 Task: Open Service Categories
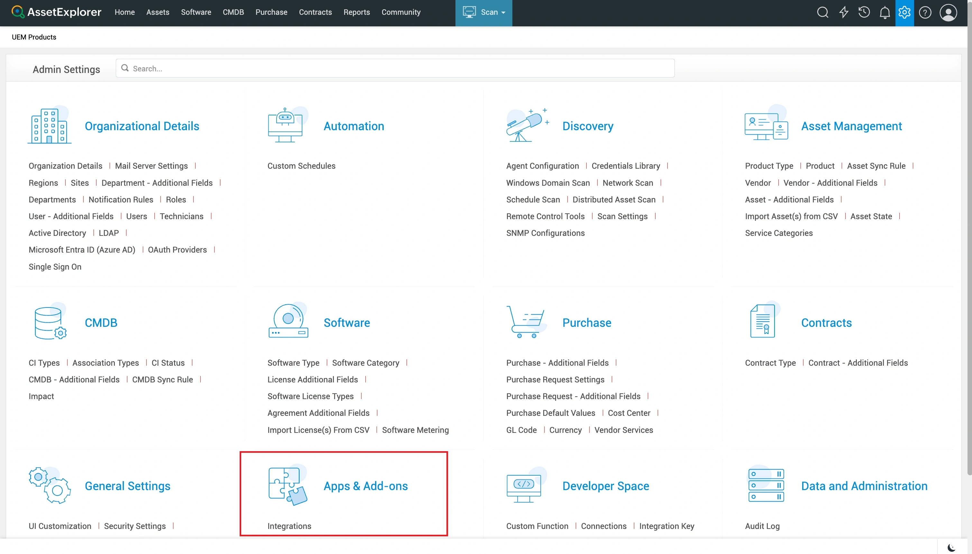779,233
